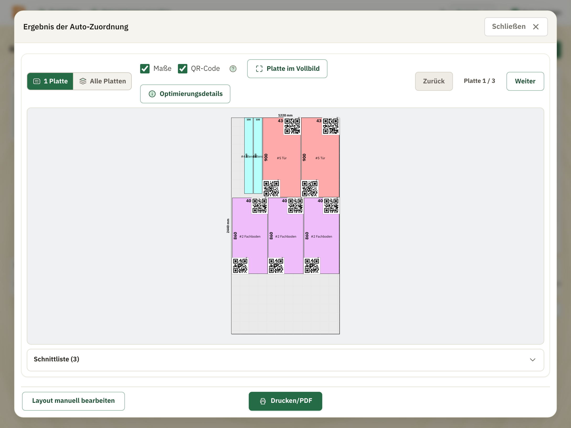
Task: Click the X icon next to Schließen
Action: 536,27
